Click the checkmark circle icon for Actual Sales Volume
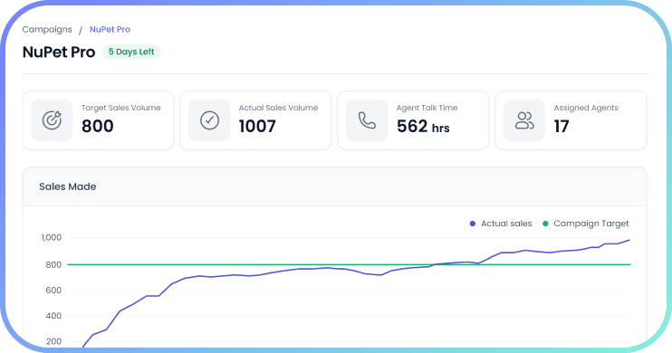This screenshot has width=672, height=353. (209, 120)
